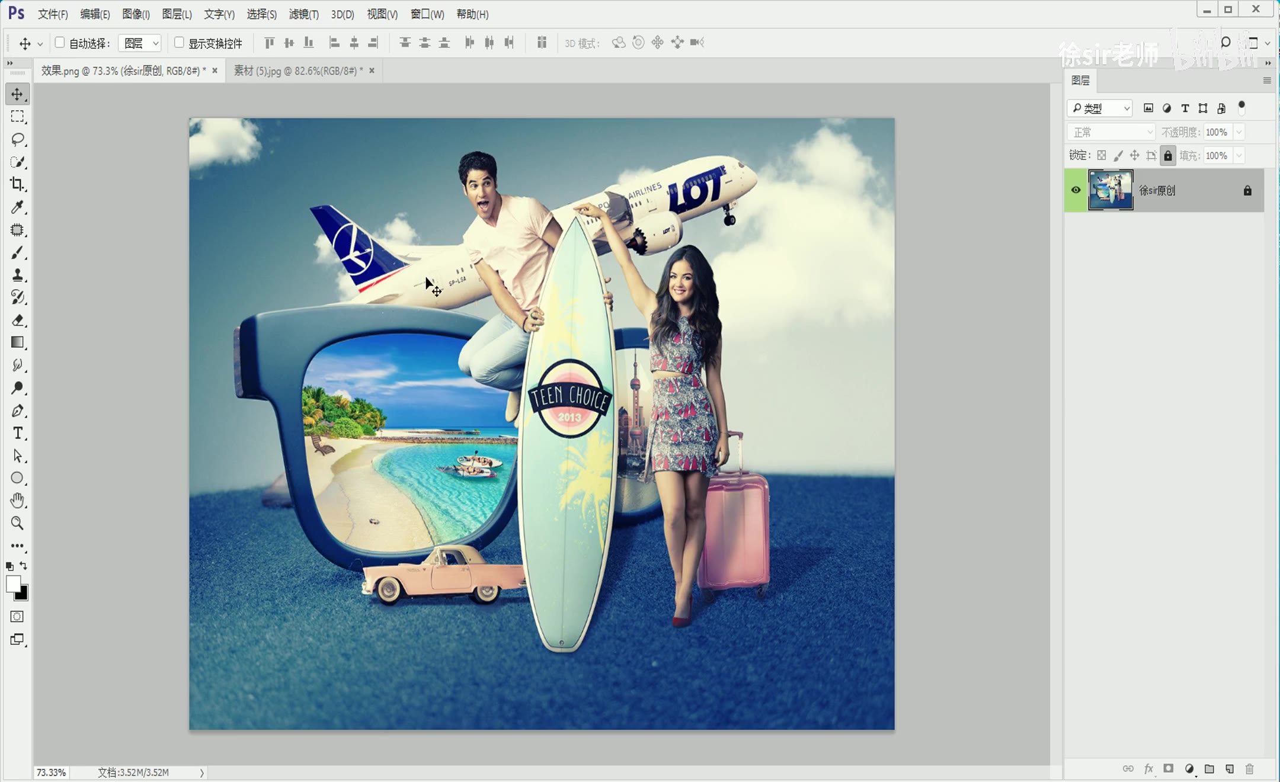
Task: Add a layer style with fx icon
Action: 1148,769
